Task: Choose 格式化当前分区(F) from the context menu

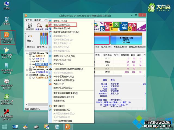Action: coord(62,25)
